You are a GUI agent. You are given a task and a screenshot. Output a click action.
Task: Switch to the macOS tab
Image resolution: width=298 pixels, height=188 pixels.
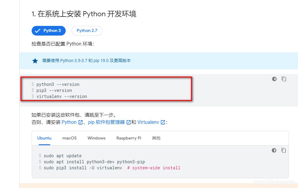click(70, 138)
